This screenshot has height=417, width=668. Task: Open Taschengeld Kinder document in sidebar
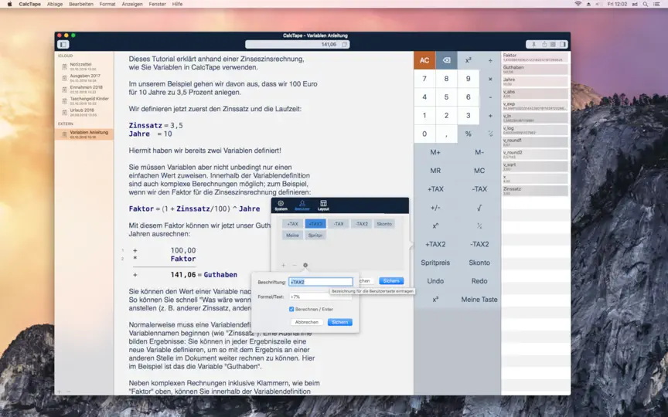click(x=84, y=101)
